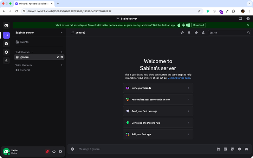Image resolution: width=253 pixels, height=158 pixels.
Task: View site information icon in address bar
Action: [x=24, y=11]
